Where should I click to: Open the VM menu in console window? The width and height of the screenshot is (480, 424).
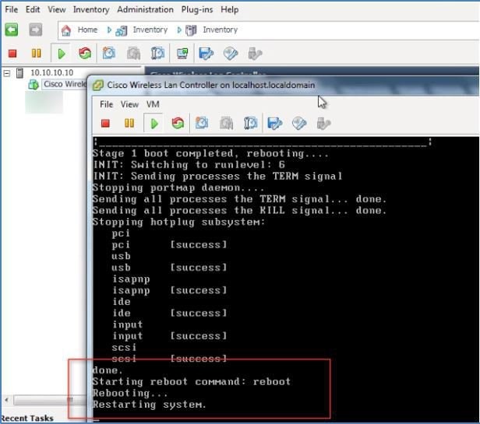pyautogui.click(x=153, y=104)
